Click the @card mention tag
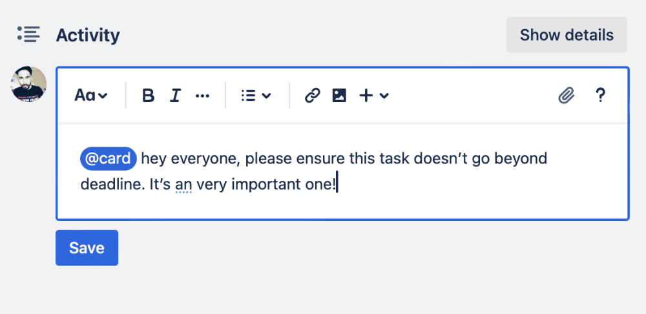646x314 pixels. pyautogui.click(x=108, y=158)
